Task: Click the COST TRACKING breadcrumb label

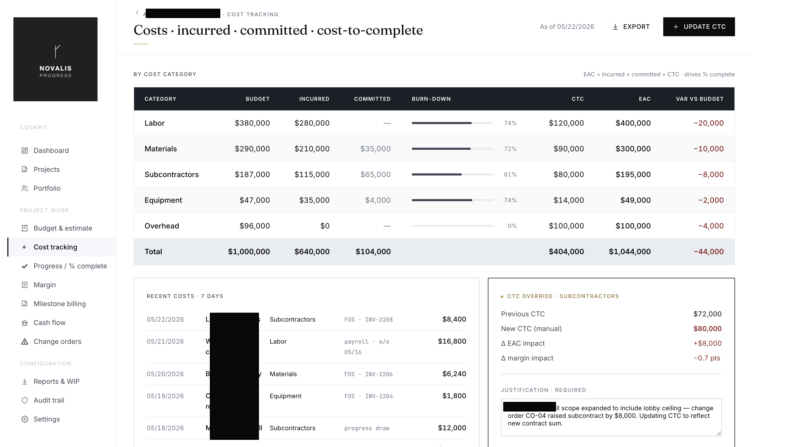Action: (253, 14)
